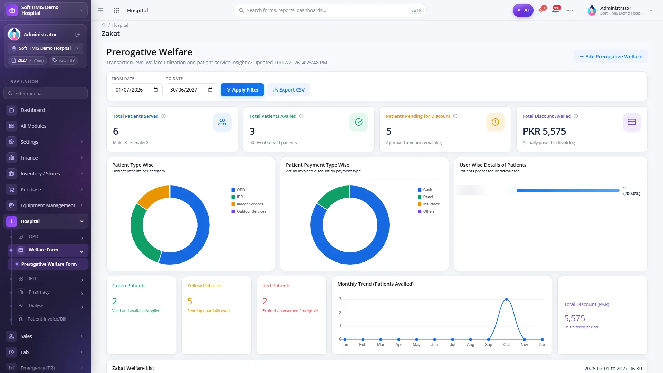Click the logout icon beside Administrator
The image size is (663, 373).
[x=78, y=34]
